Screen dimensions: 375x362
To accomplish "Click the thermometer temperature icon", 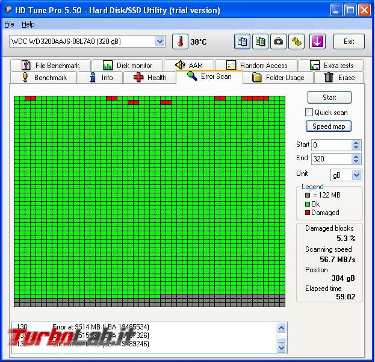I will 180,42.
